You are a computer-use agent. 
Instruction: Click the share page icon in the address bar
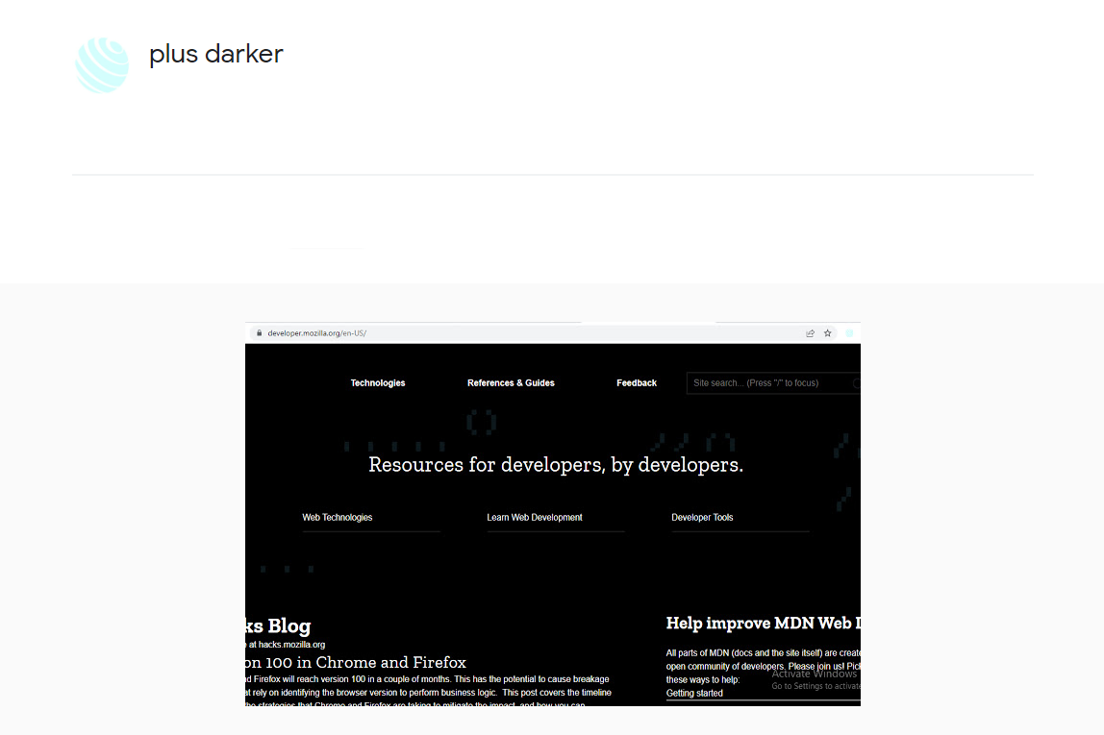[x=811, y=333]
